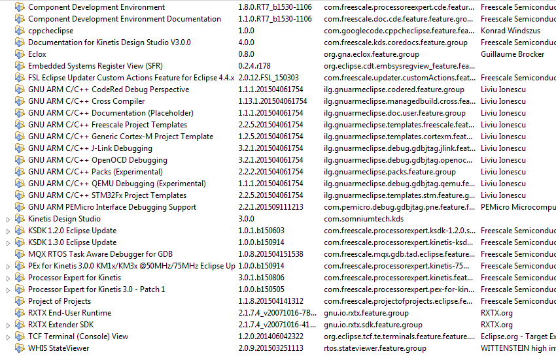Click the Freescale Project Templates icon

[x=20, y=125]
